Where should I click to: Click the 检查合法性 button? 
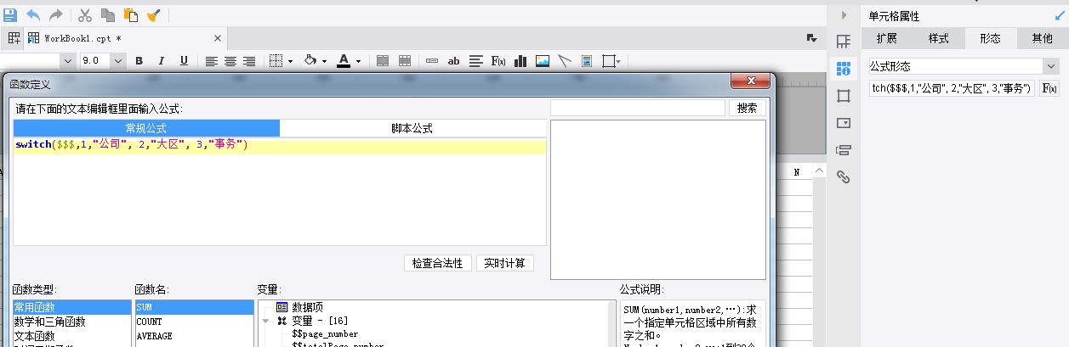tap(437, 263)
